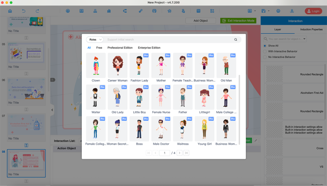This screenshot has width=327, height=186.
Task: Click Exit Interaction Mode button
Action: (238, 21)
